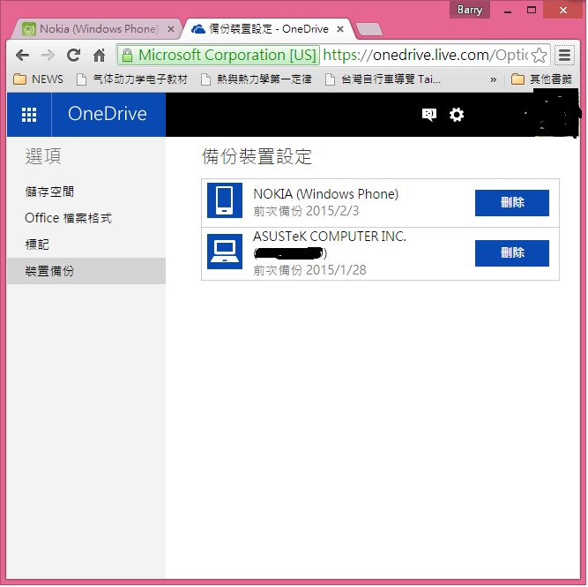Open the OneDrive settings gear
The height and width of the screenshot is (587, 588).
(x=457, y=115)
